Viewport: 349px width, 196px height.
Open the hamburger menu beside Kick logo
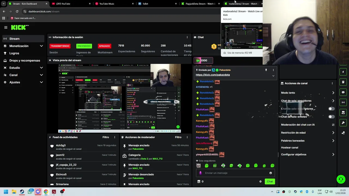tap(6, 27)
